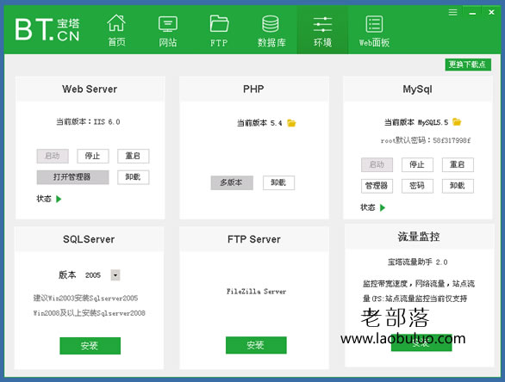Click FileZilla Server text
505x382 pixels.
coord(256,292)
